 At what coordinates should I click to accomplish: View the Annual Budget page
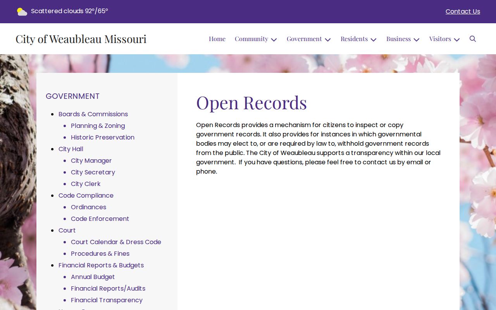(93, 277)
